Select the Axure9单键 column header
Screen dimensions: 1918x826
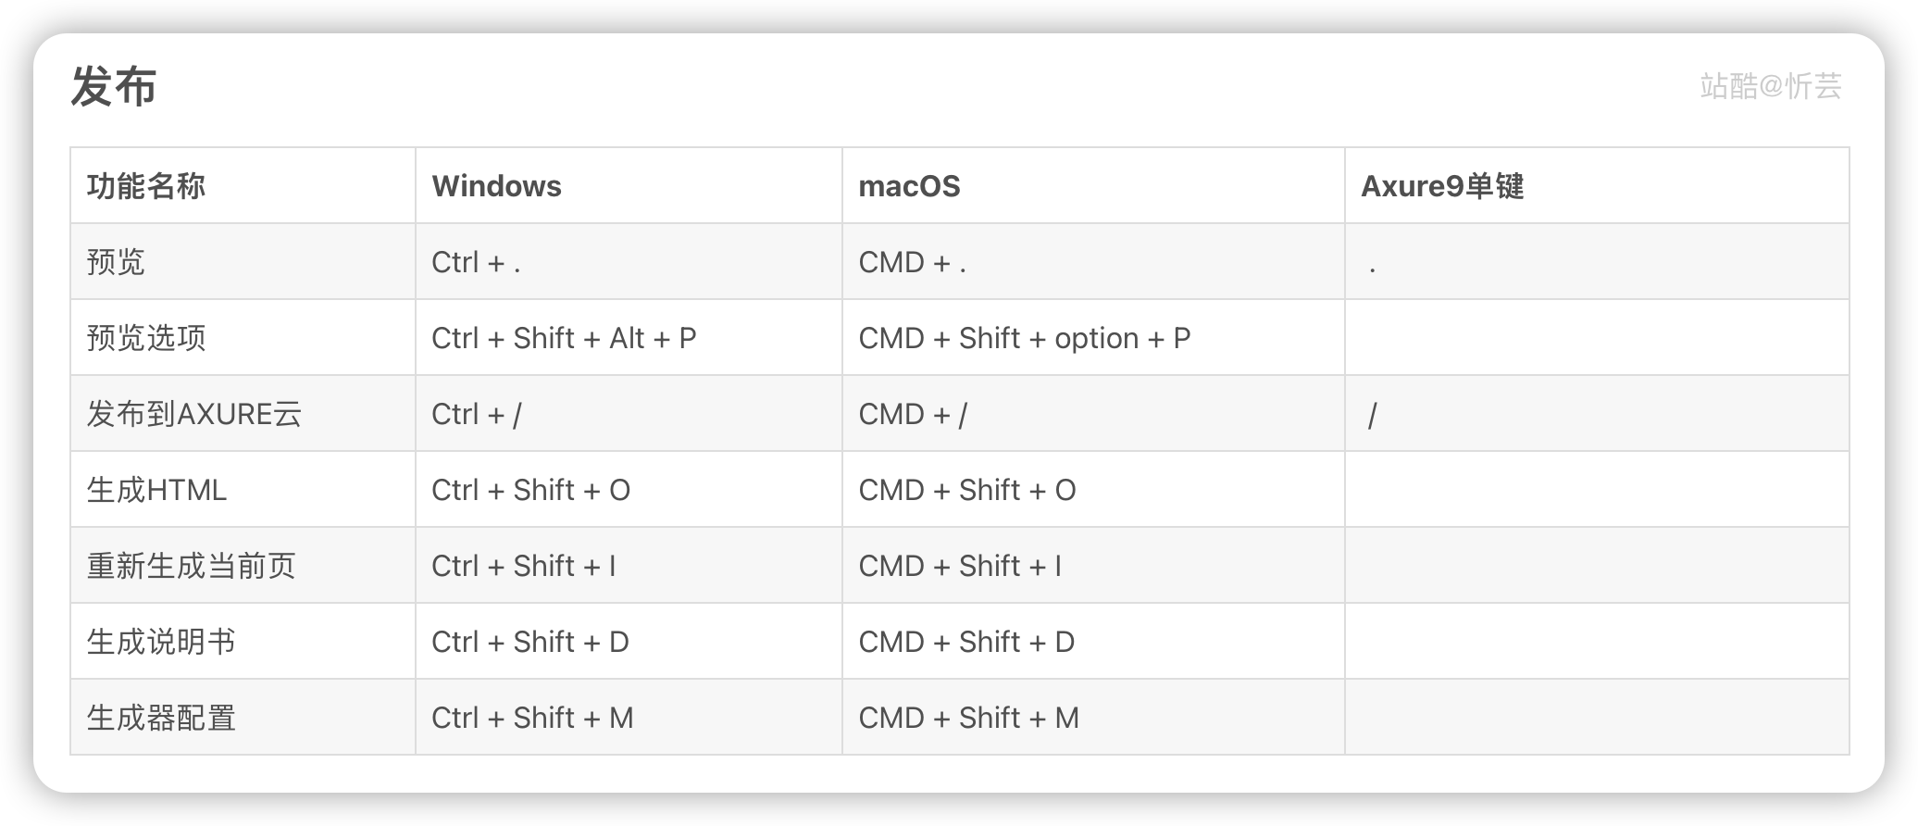coord(1442,186)
